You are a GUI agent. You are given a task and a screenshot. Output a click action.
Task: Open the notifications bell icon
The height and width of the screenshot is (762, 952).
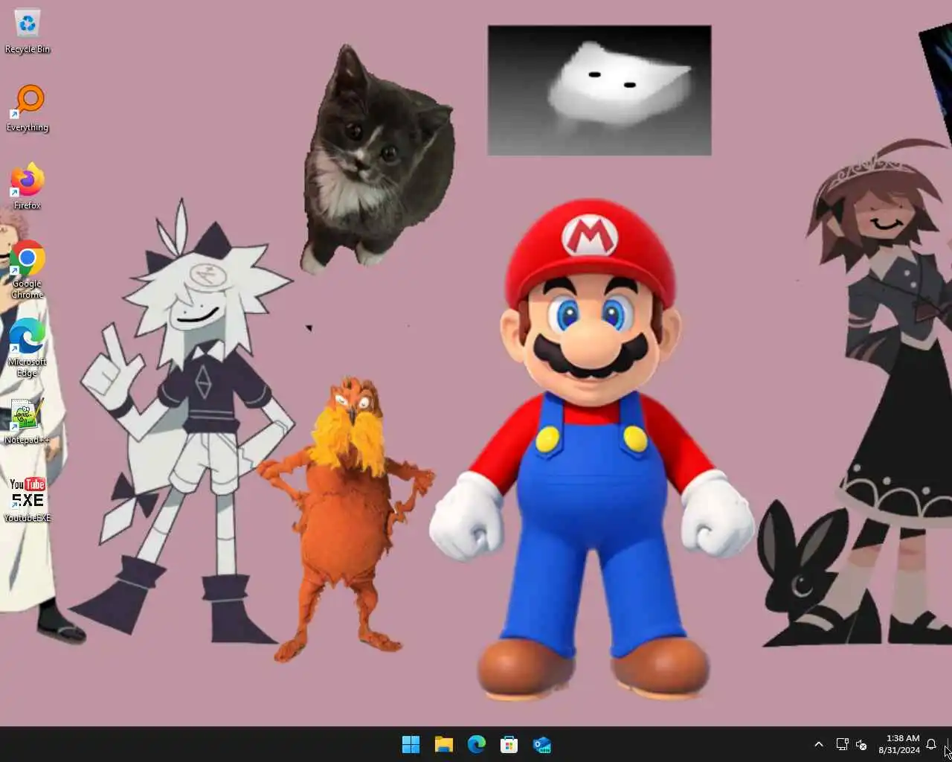pyautogui.click(x=931, y=744)
